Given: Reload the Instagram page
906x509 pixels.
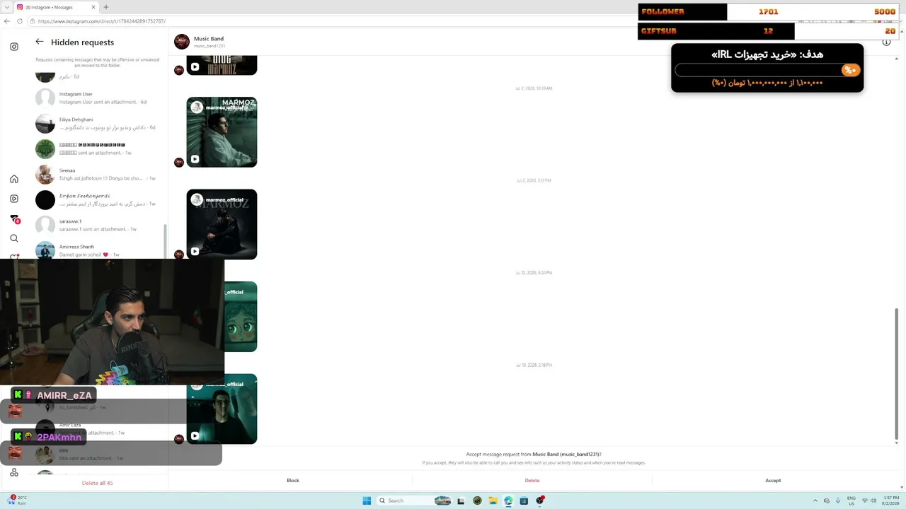Looking at the screenshot, I should tap(20, 21).
